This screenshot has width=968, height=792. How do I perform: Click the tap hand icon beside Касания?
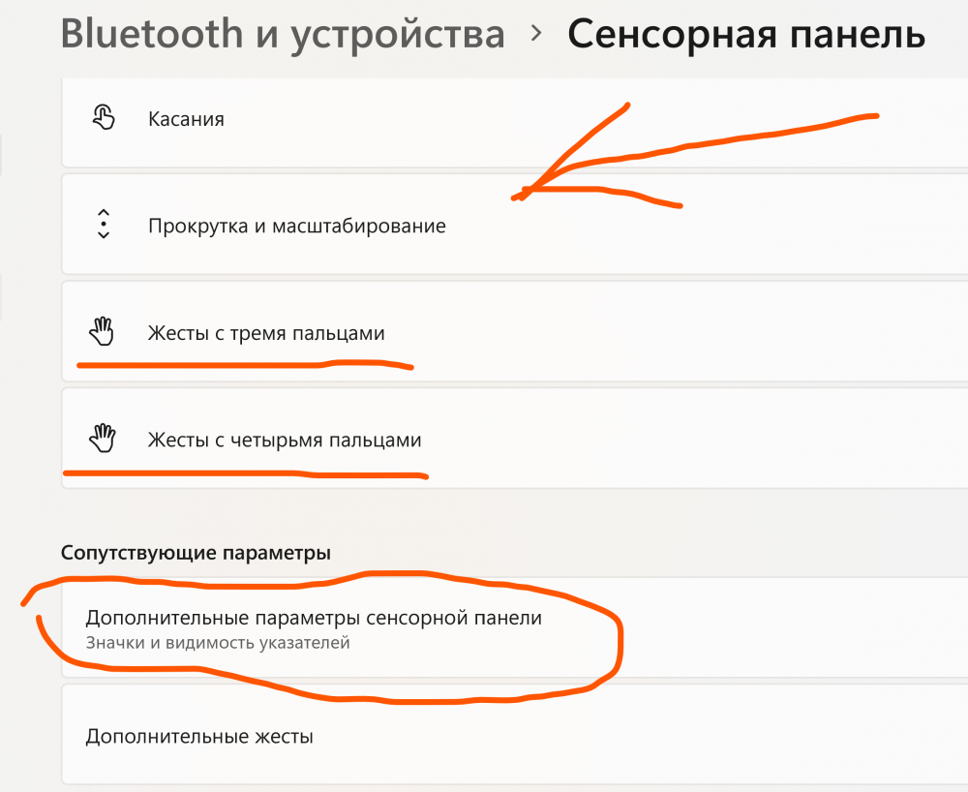pos(103,119)
